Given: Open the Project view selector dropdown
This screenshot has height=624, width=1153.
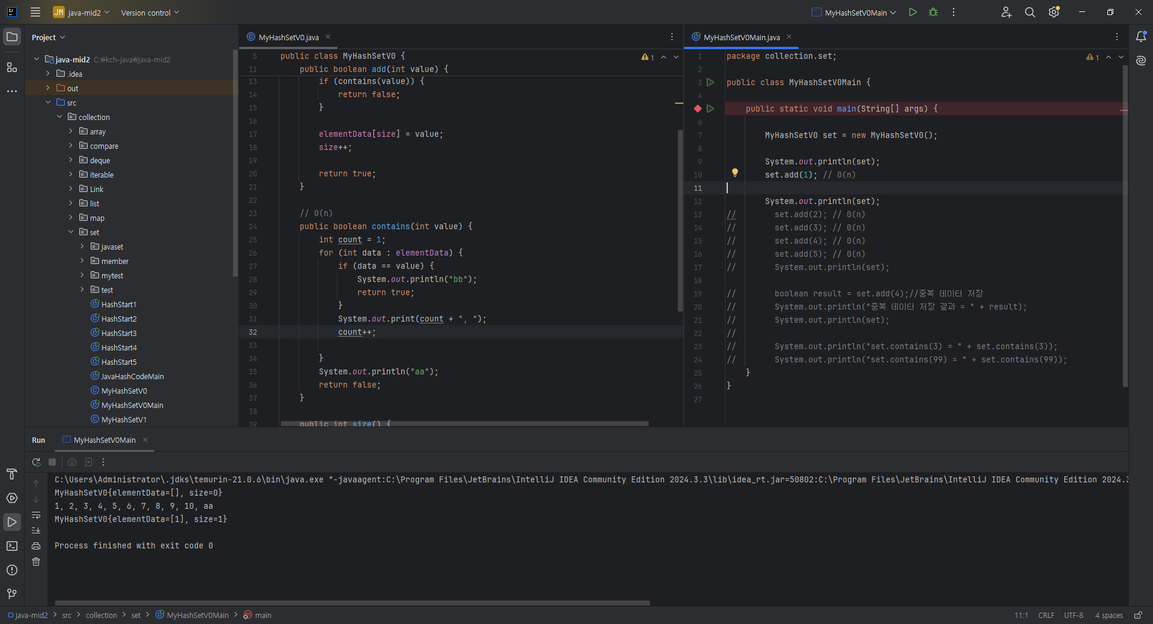Looking at the screenshot, I should [x=48, y=37].
